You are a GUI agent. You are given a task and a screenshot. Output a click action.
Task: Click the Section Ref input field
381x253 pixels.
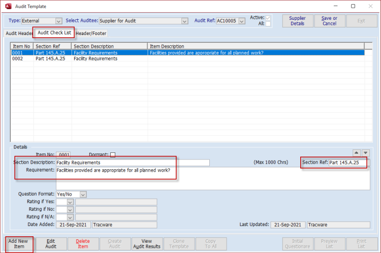click(349, 163)
